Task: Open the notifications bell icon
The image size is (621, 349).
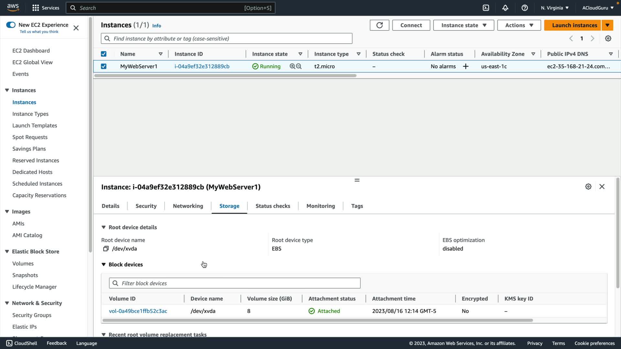Action: [x=505, y=8]
